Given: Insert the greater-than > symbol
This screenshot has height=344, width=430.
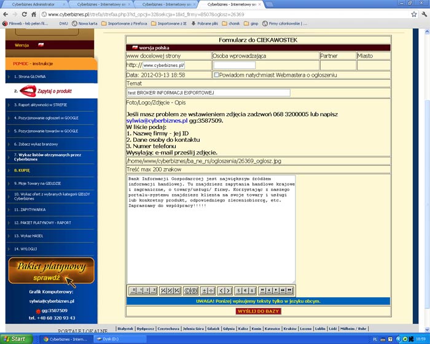Looking at the screenshot, I should [229, 290].
